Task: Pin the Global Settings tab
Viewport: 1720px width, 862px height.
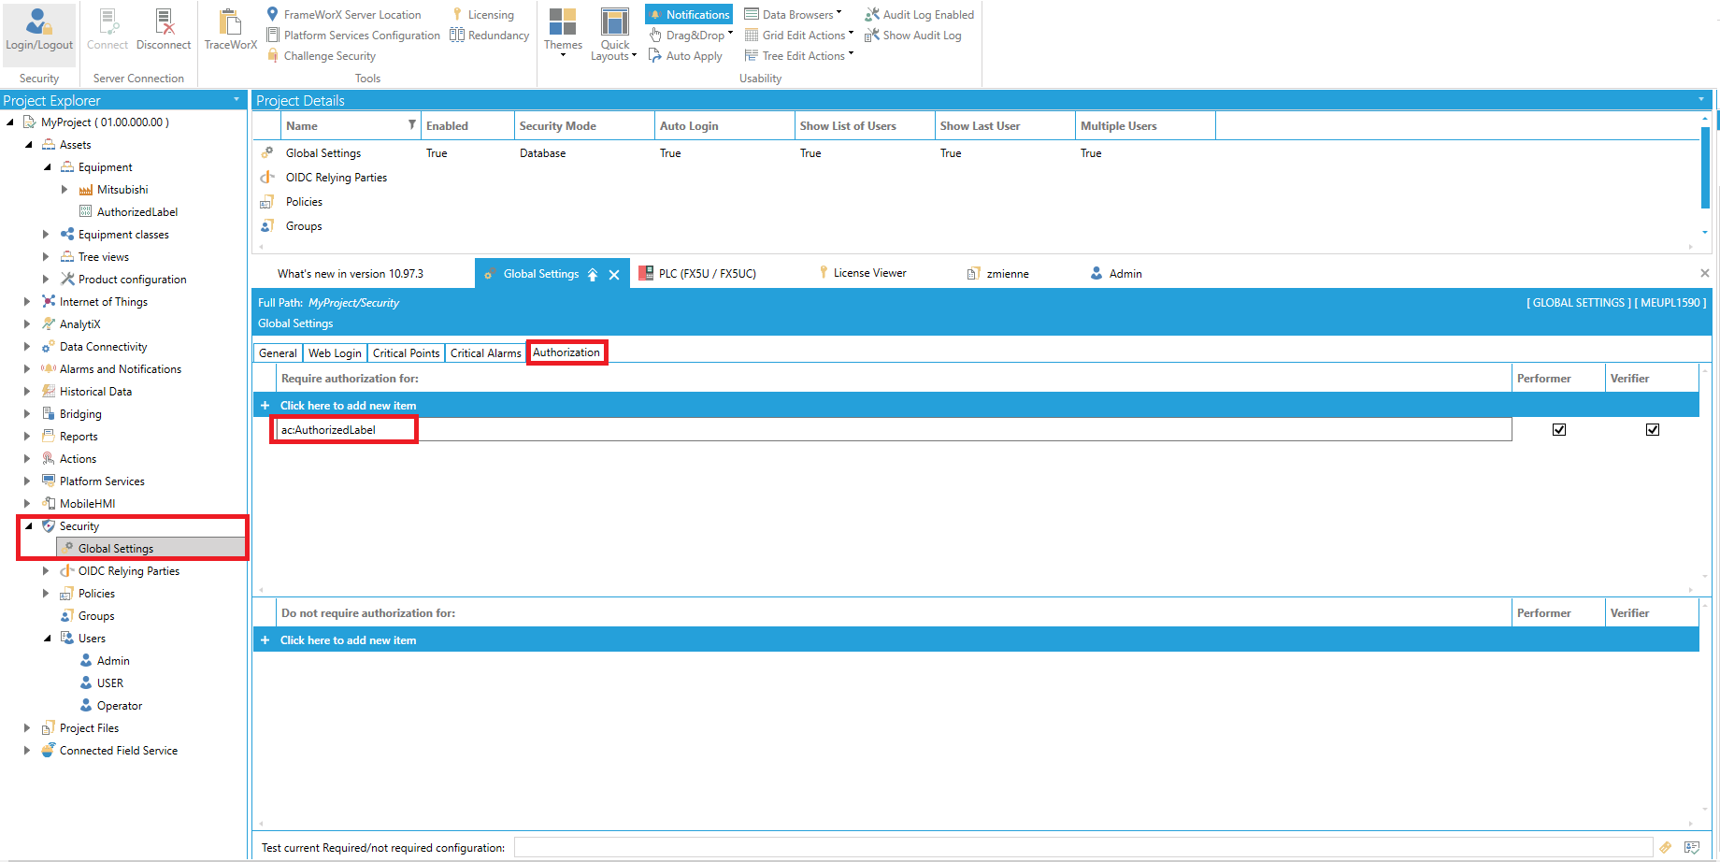Action: pos(593,274)
